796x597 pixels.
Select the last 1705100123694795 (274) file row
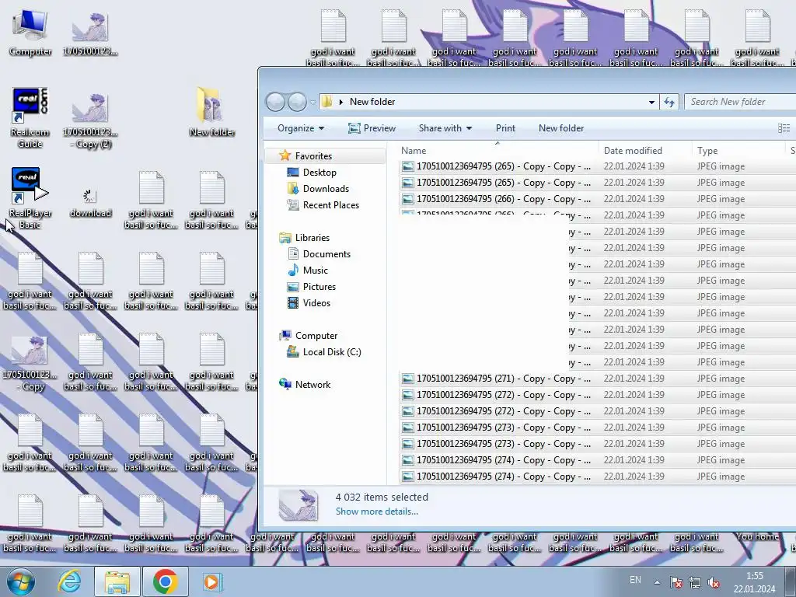tap(597, 477)
